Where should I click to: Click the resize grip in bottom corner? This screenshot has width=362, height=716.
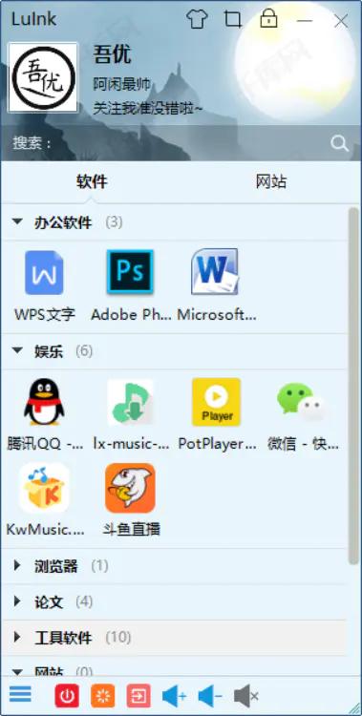pyautogui.click(x=354, y=708)
